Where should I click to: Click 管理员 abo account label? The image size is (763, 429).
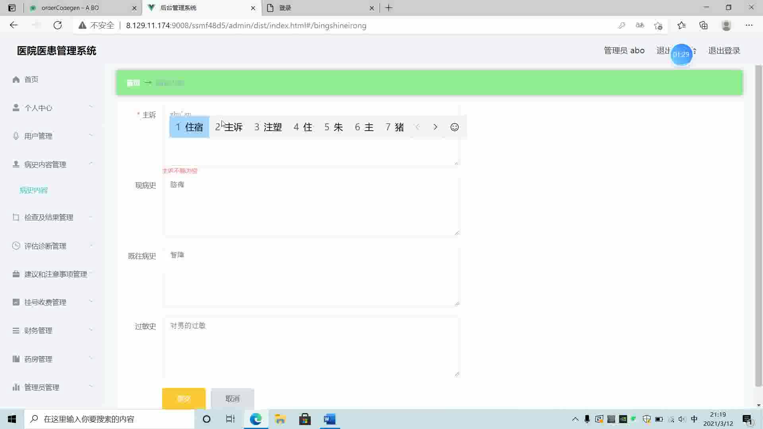pyautogui.click(x=624, y=50)
